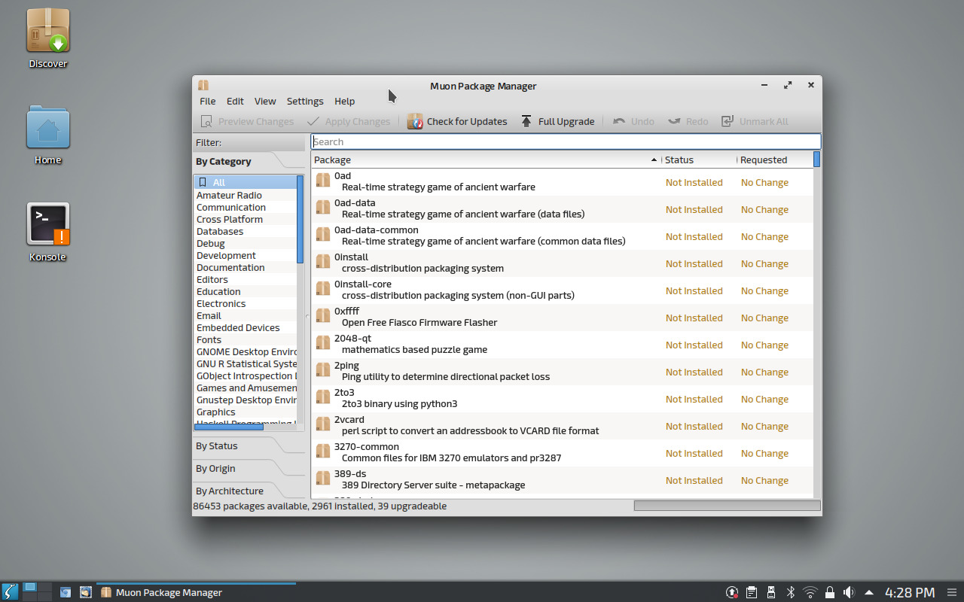
Task: Open the File menu
Action: pyautogui.click(x=207, y=101)
